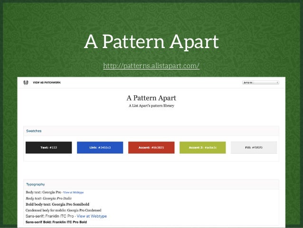Select the green Accent 2 swatch
Image resolution: width=303 pixels, height=228 pixels.
tap(202, 148)
